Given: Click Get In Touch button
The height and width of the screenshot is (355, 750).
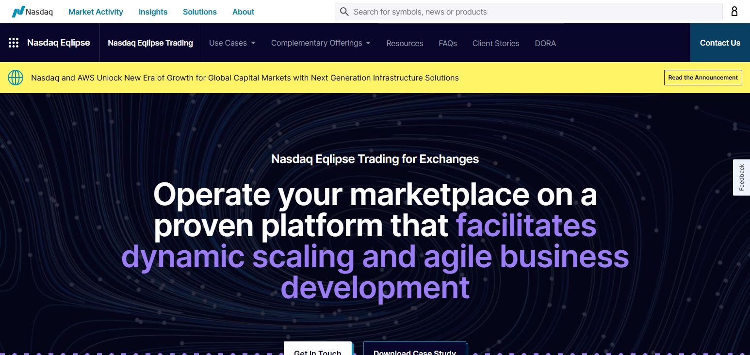Looking at the screenshot, I should 318,349.
